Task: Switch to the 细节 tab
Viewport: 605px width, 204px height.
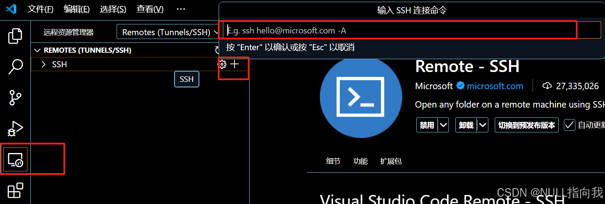Action: click(333, 161)
